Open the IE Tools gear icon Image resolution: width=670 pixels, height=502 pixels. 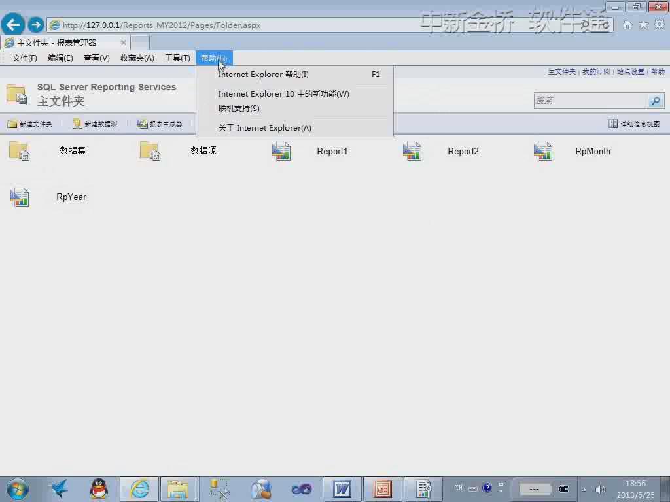point(660,25)
